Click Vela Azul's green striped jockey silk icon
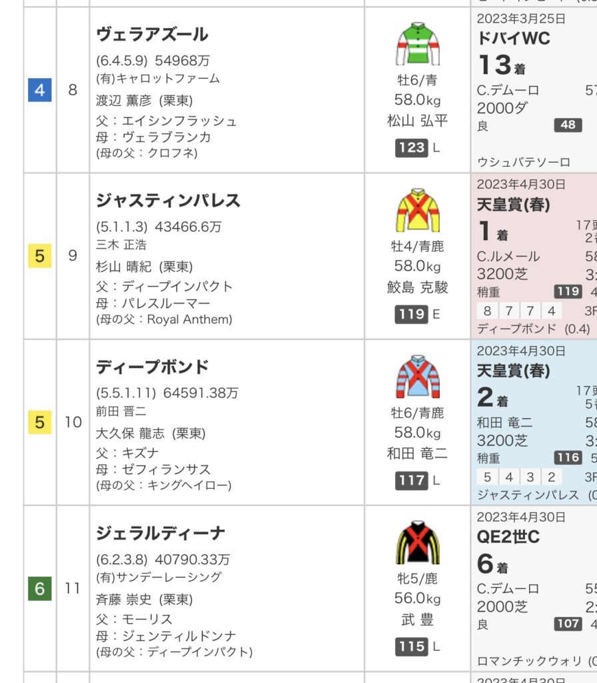The height and width of the screenshot is (683, 597). [418, 44]
